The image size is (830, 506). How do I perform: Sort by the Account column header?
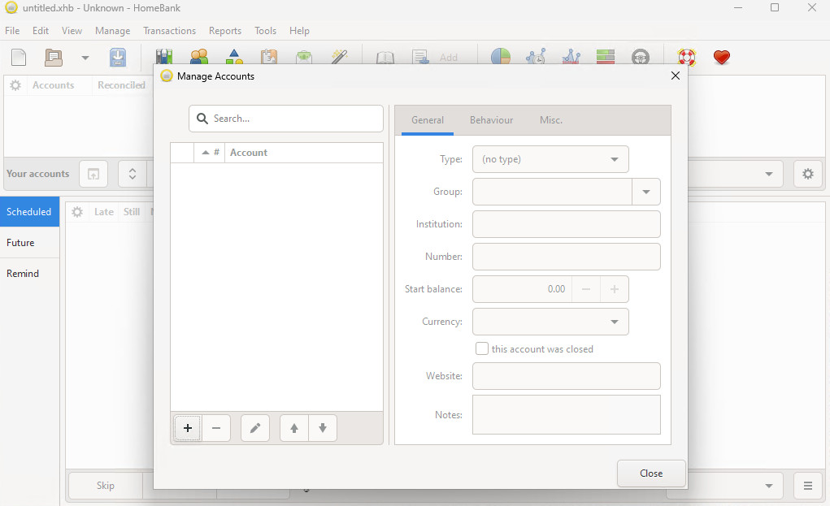click(304, 152)
